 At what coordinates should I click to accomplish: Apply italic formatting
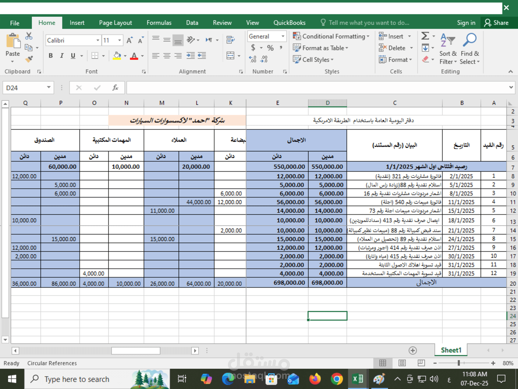(62, 56)
